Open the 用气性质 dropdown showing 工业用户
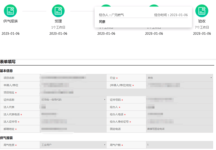The width and height of the screenshot is (216, 150). tap(73, 145)
